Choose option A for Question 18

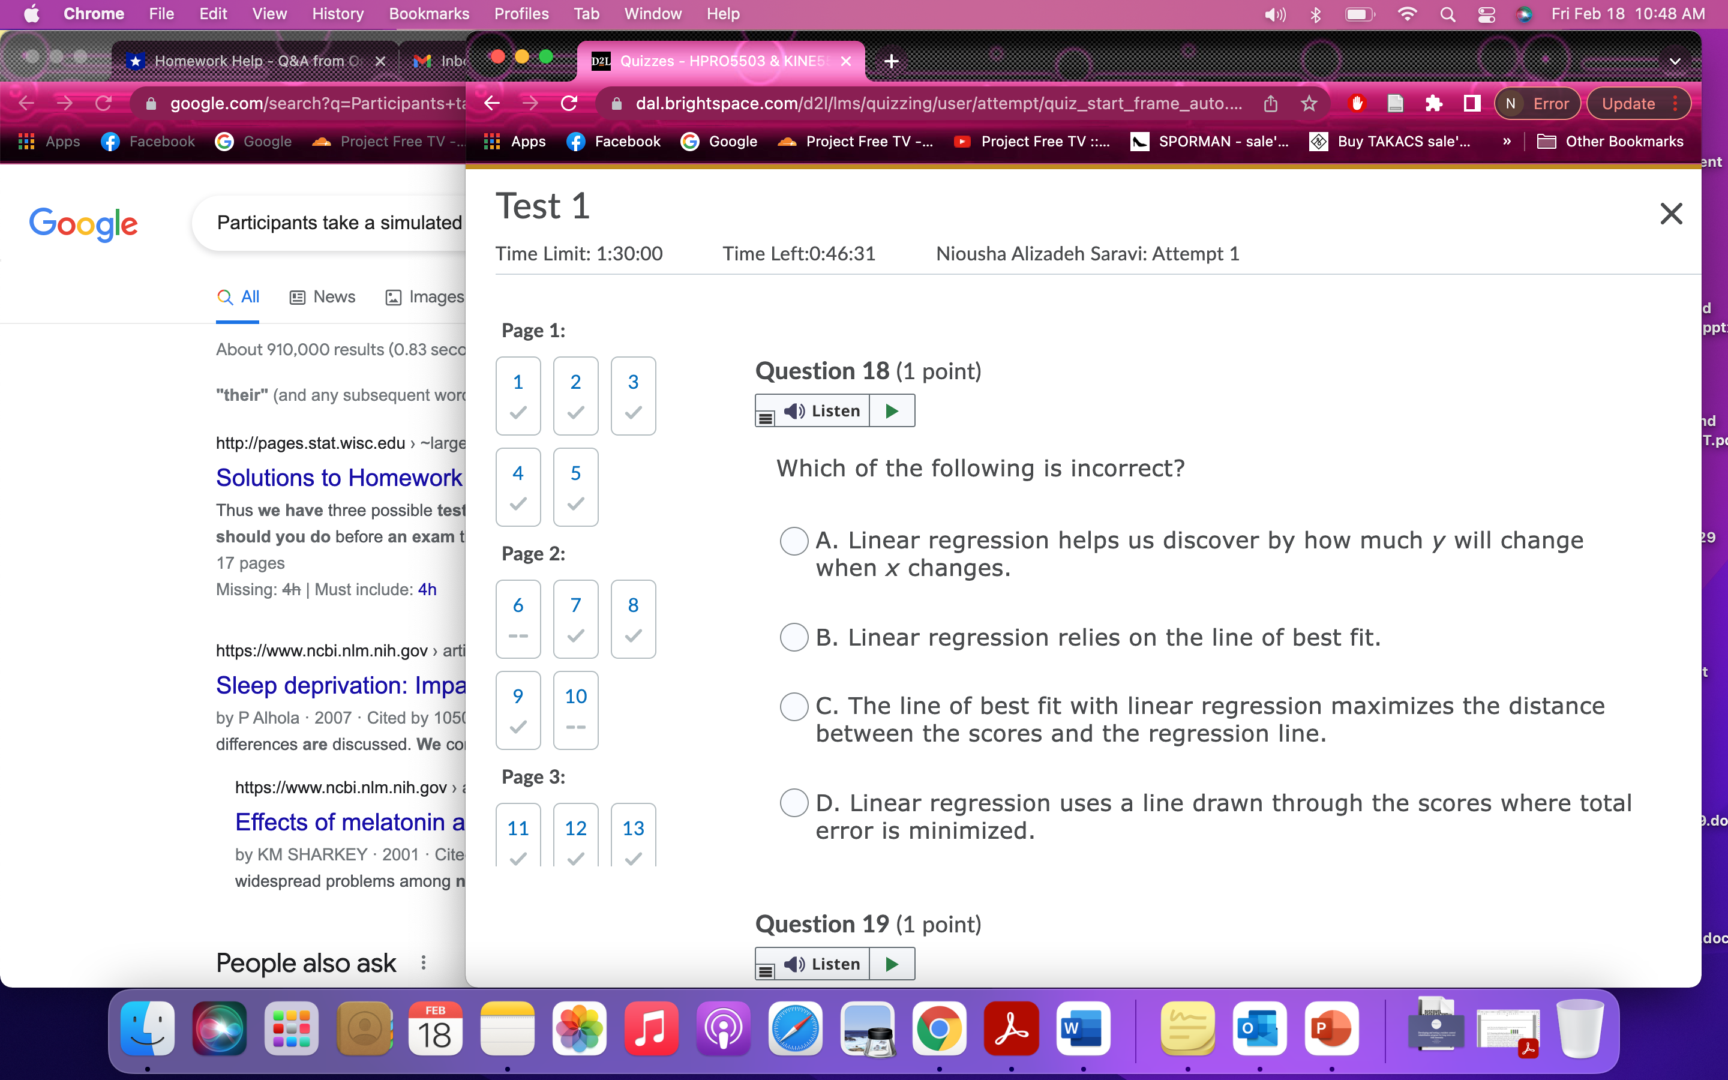click(793, 541)
